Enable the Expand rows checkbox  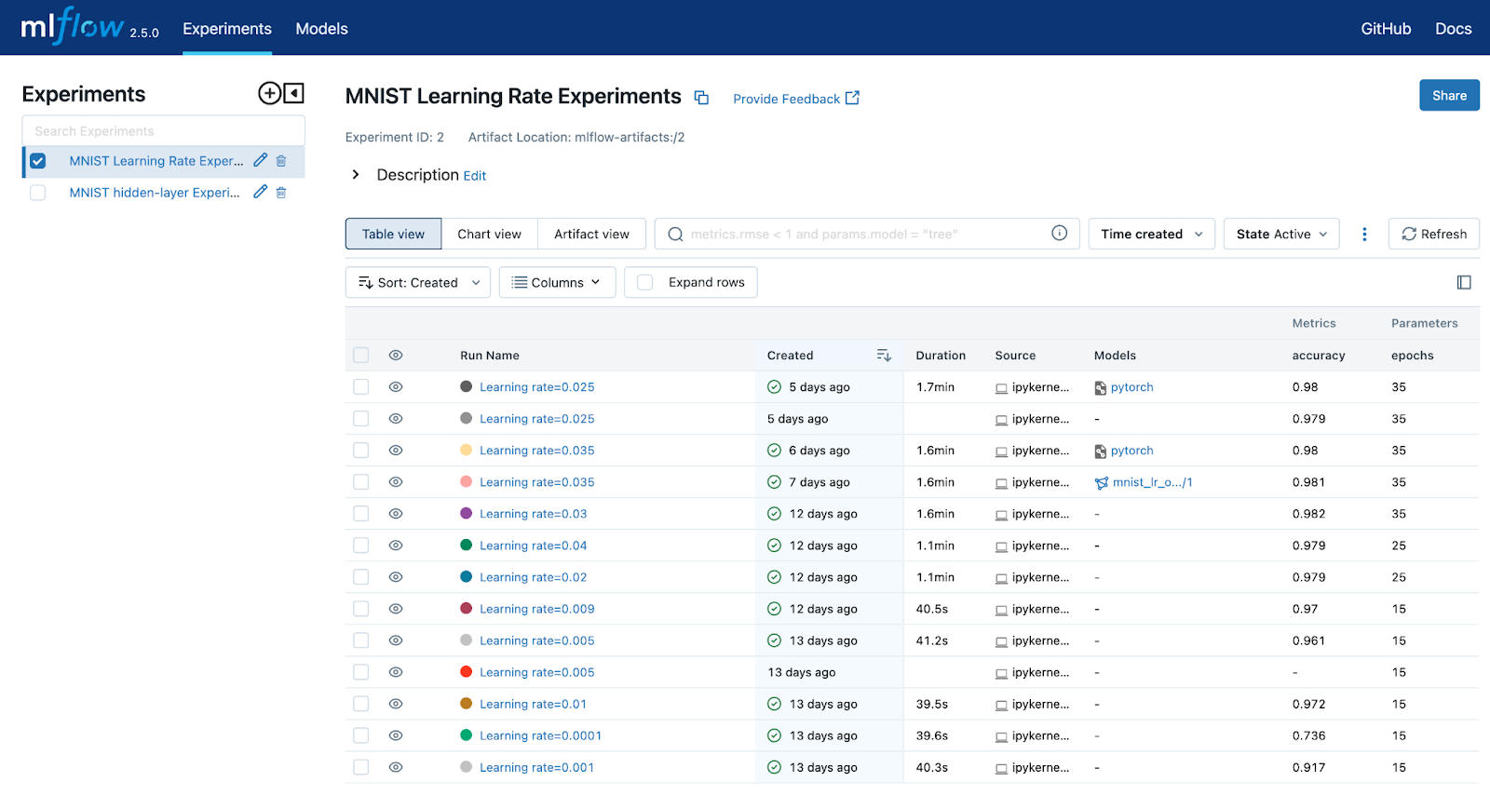pyautogui.click(x=645, y=283)
